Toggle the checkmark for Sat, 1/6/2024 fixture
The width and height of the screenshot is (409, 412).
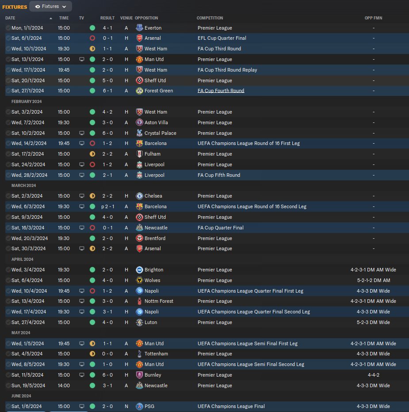point(8,406)
